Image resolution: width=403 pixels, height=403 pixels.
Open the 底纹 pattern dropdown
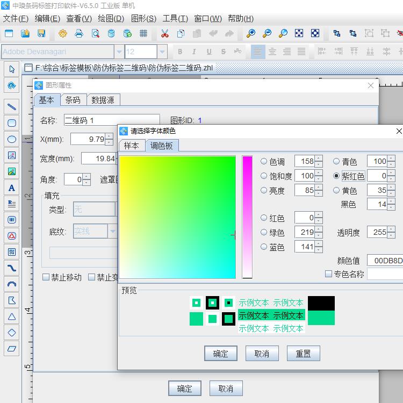click(x=113, y=231)
